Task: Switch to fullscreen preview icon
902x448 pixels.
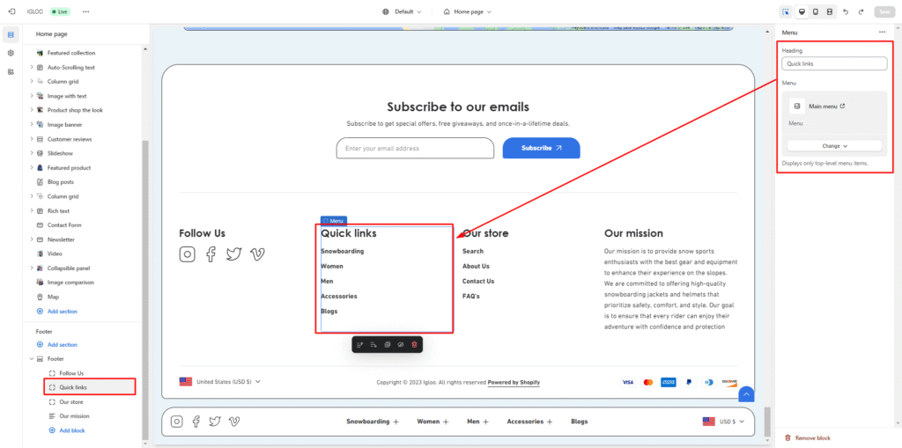Action: (x=830, y=11)
